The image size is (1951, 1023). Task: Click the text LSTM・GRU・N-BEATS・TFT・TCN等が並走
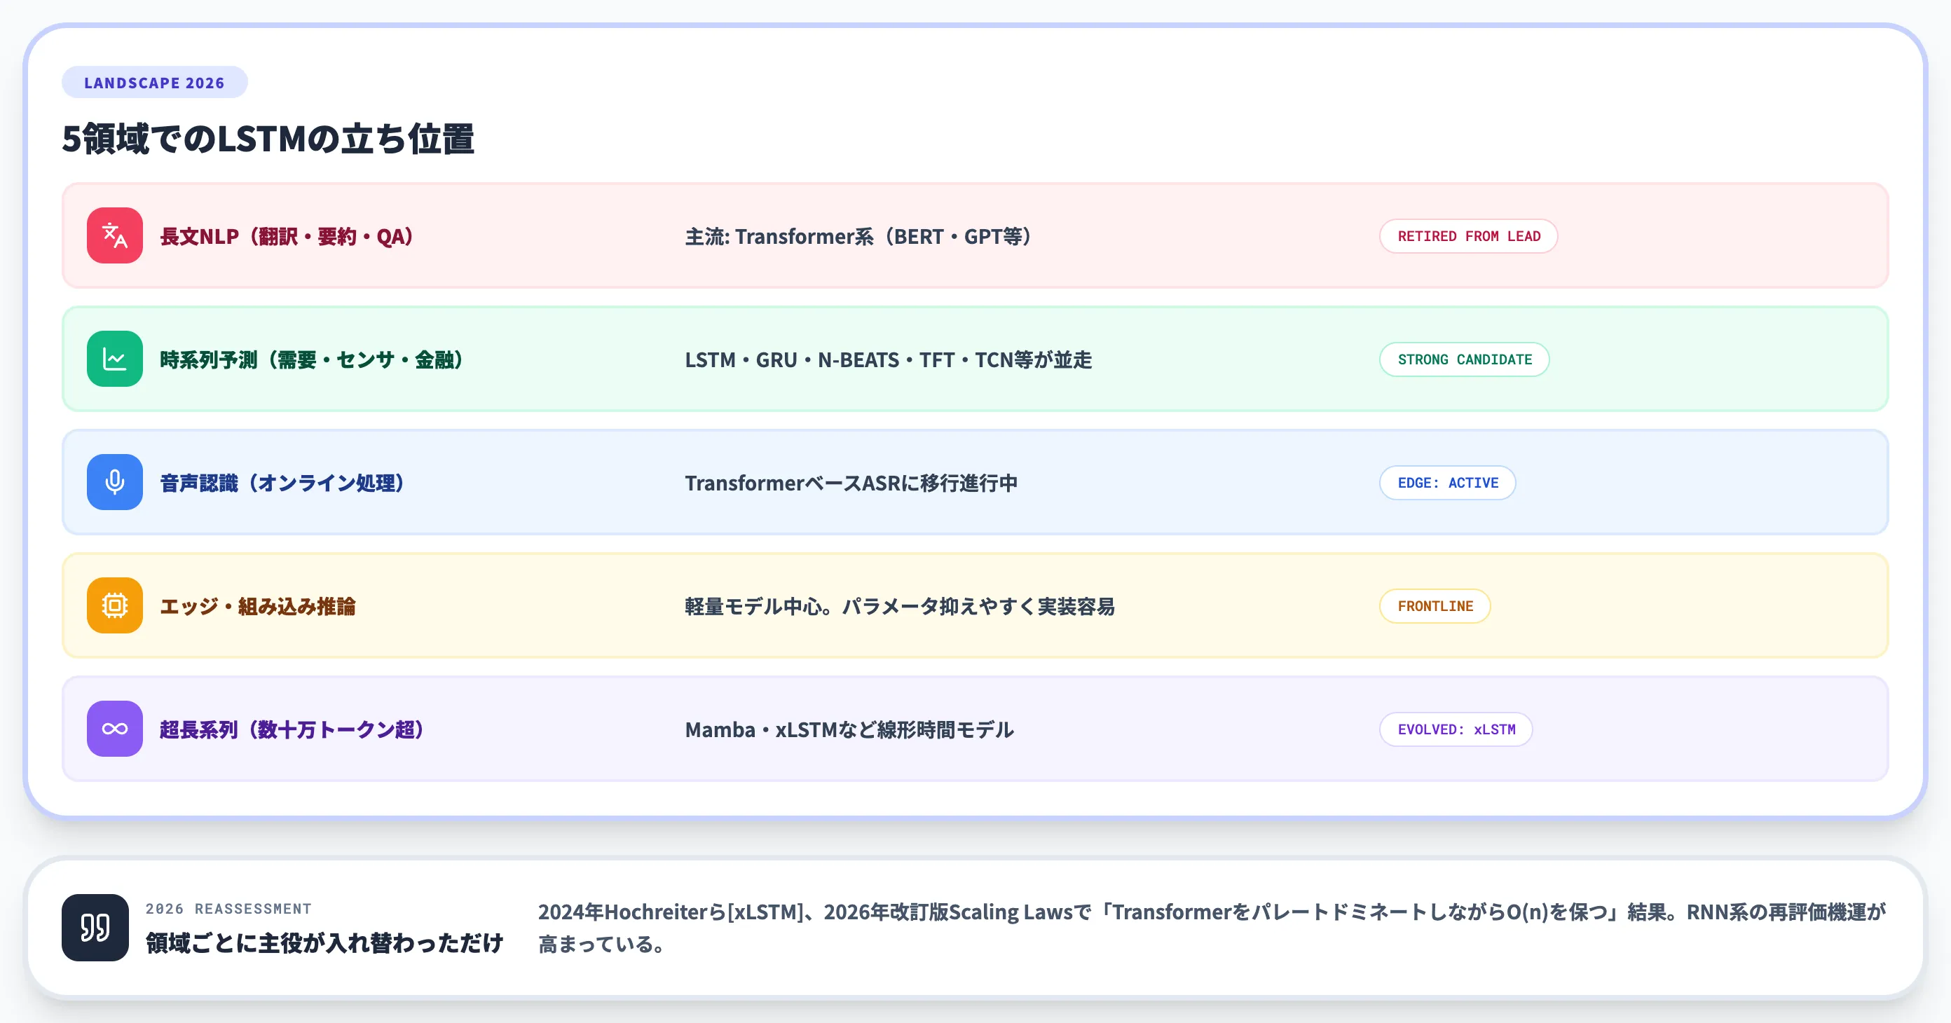pos(889,360)
